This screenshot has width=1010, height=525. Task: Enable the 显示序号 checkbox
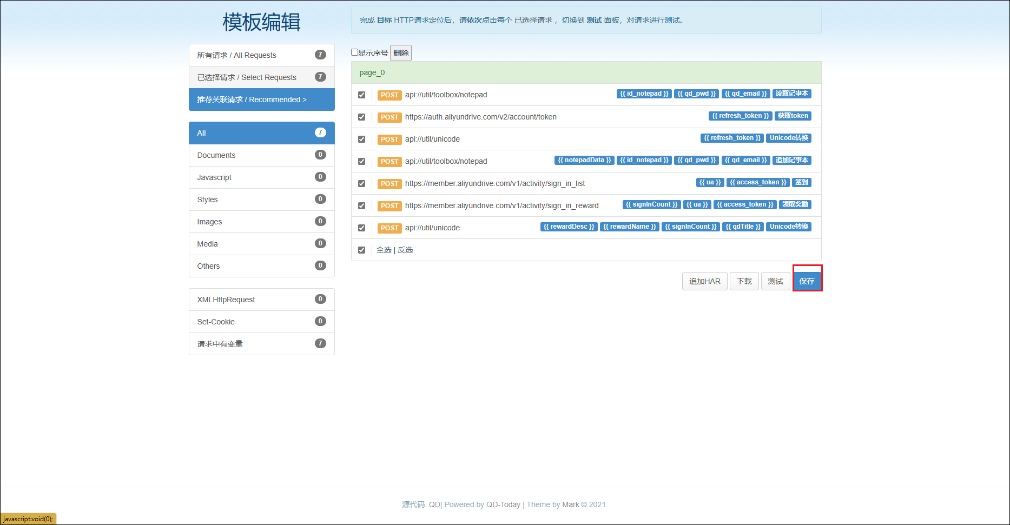coord(355,52)
